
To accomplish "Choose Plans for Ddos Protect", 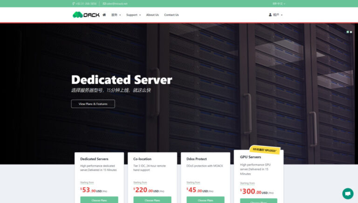I will (205, 200).
